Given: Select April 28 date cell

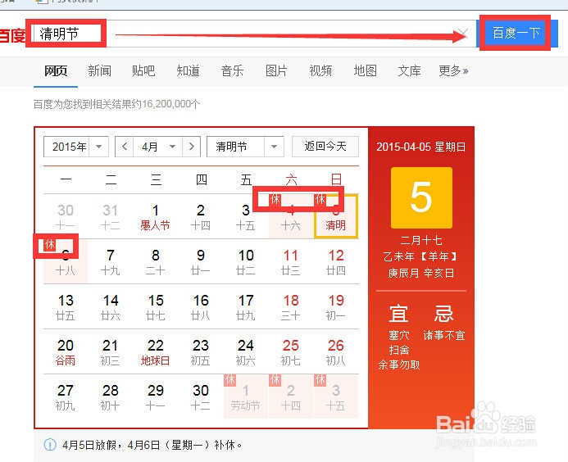Looking at the screenshot, I should [111, 396].
